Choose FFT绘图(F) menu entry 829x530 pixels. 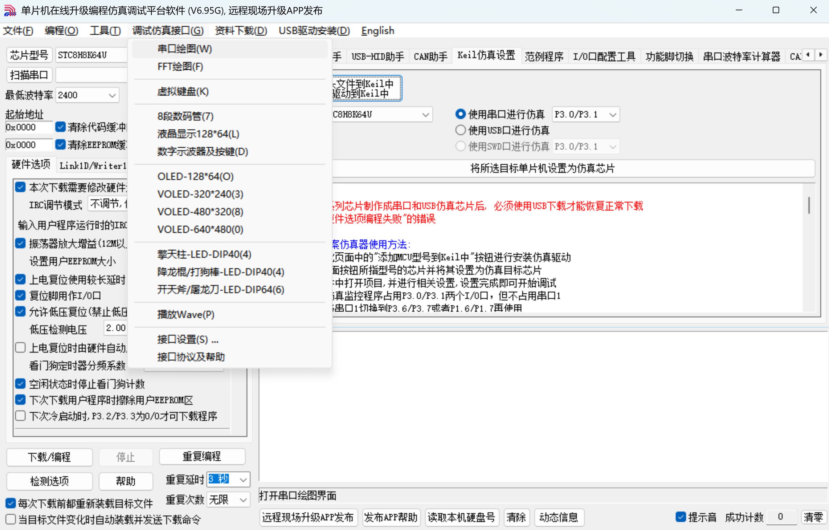pos(230,66)
